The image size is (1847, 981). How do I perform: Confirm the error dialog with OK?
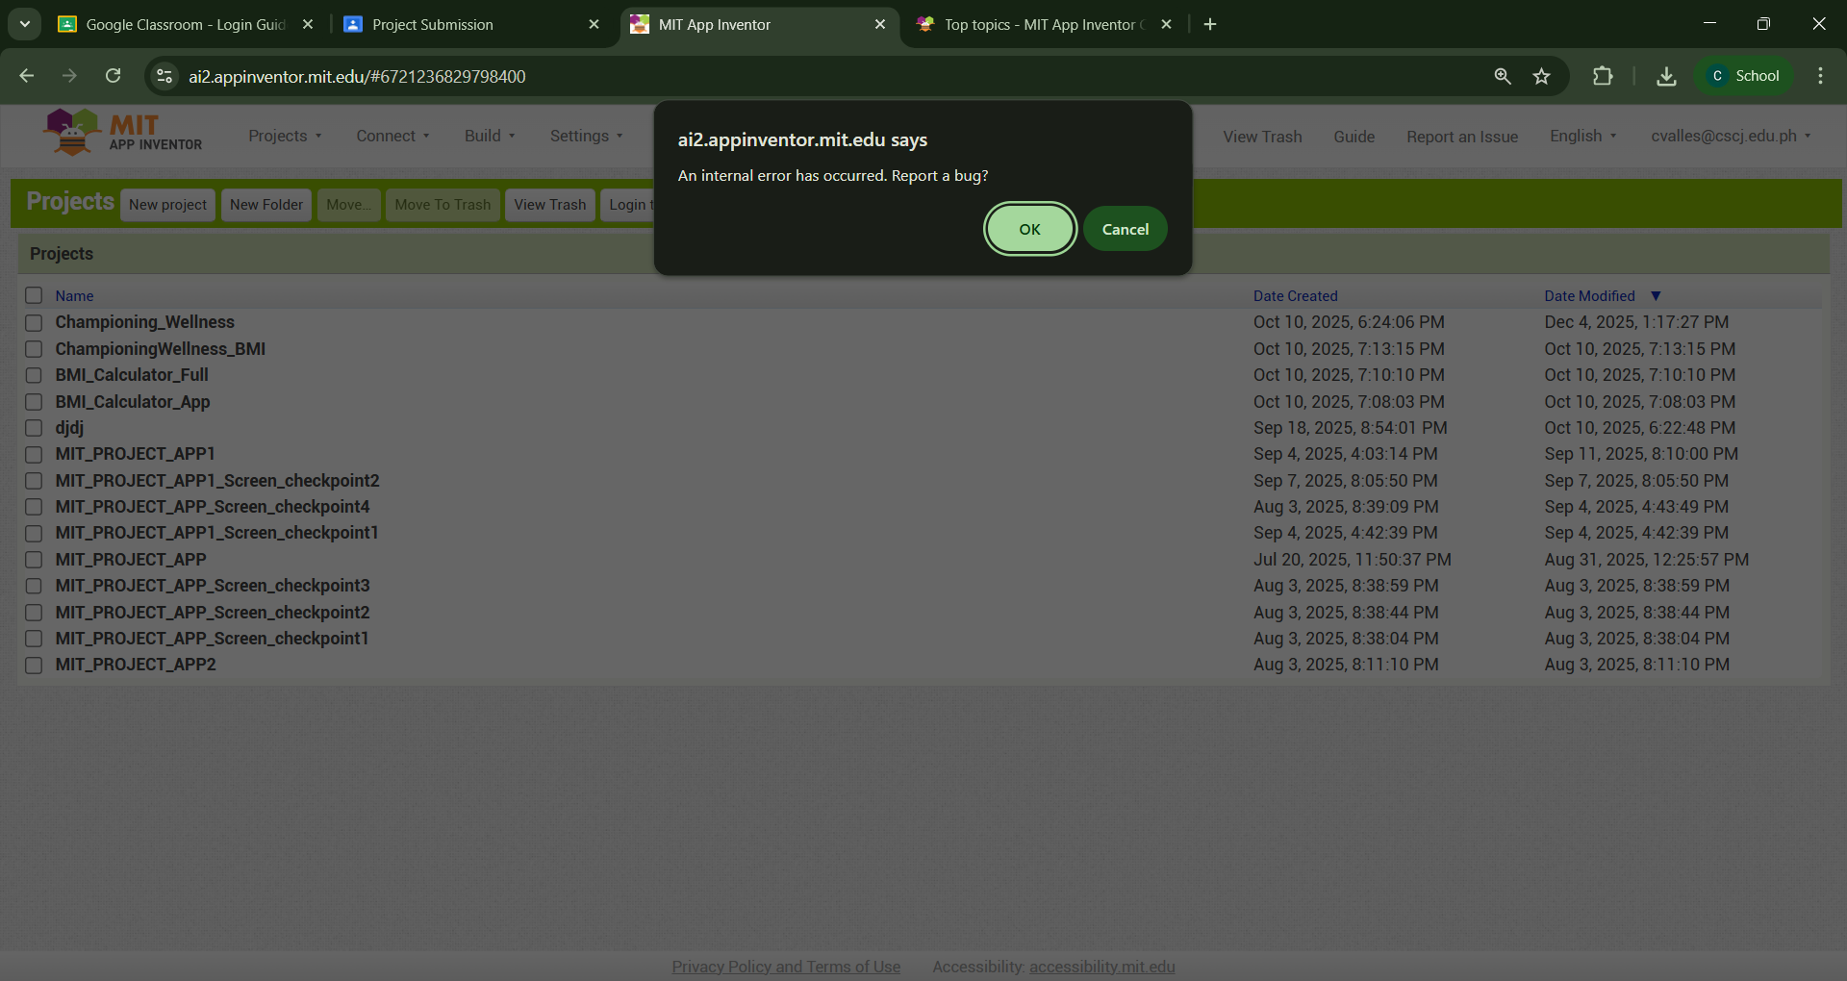click(1029, 229)
